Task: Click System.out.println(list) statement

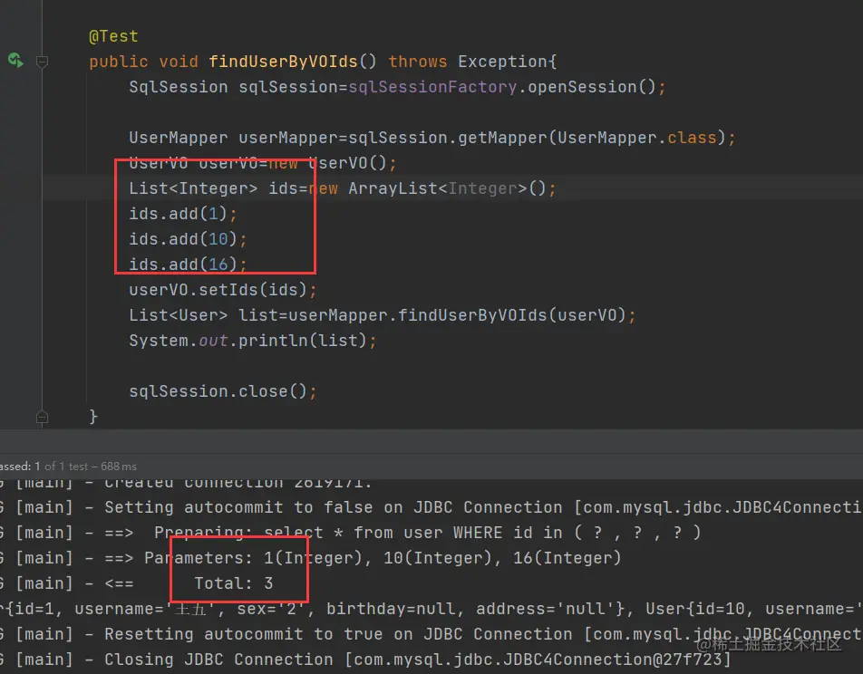Action: [253, 340]
